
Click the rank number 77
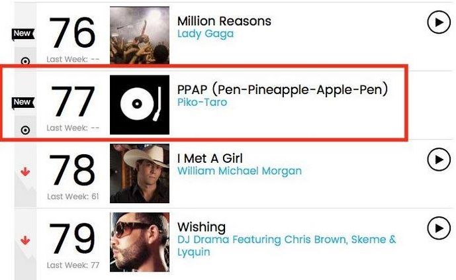tap(73, 101)
